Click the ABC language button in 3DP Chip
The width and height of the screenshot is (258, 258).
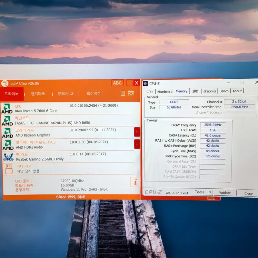(117, 83)
